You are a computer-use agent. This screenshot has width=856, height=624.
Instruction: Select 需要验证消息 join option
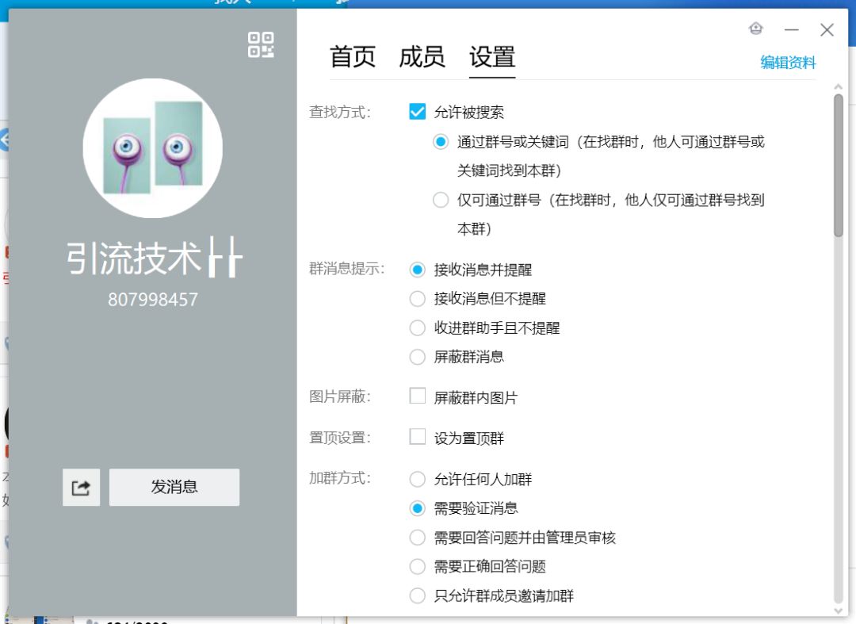[x=417, y=508]
